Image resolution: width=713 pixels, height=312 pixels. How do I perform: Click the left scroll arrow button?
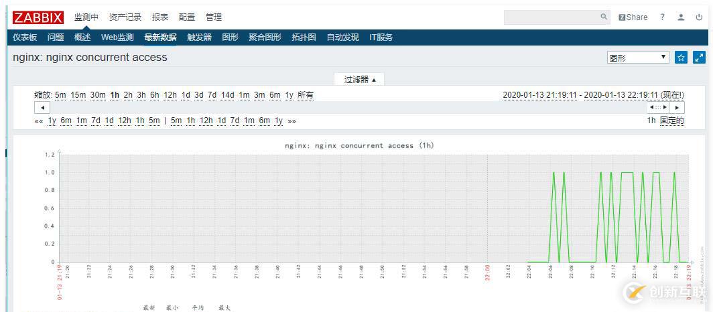[42, 108]
